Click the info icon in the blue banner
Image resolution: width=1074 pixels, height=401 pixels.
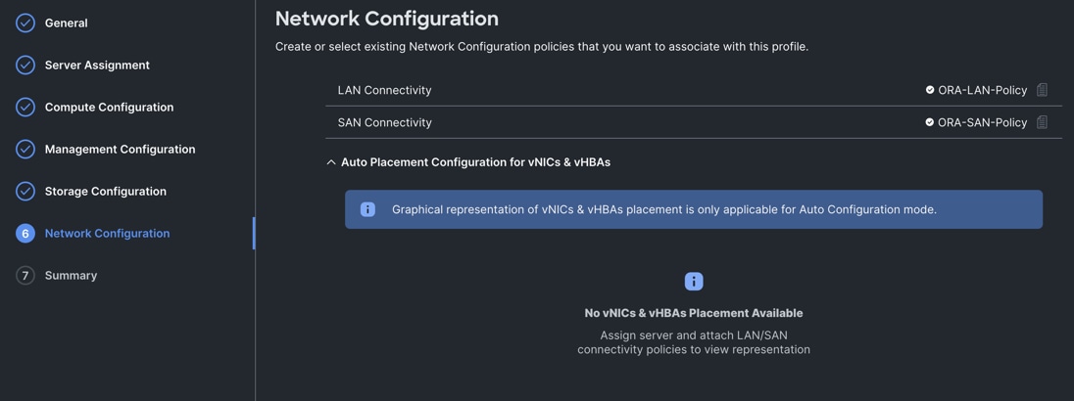[367, 209]
